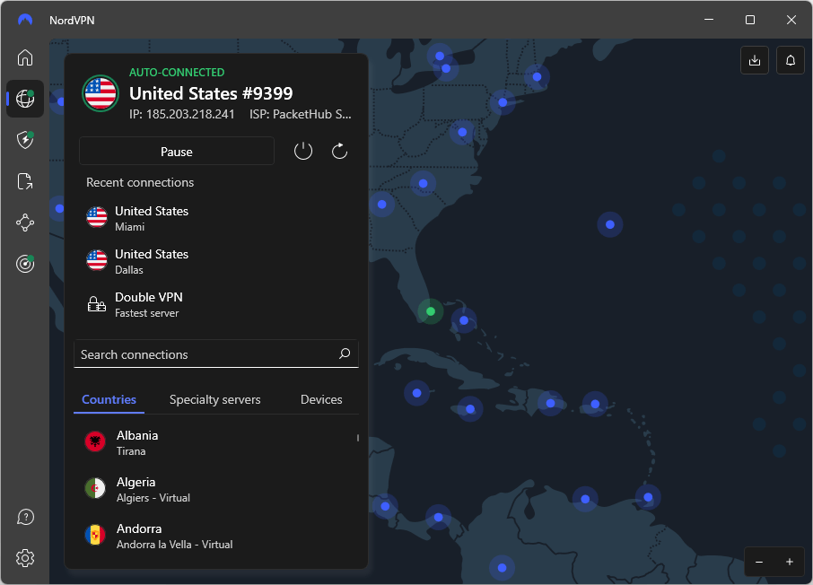The height and width of the screenshot is (585, 813).
Task: Switch to the Specialty servers tab
Action: (214, 400)
